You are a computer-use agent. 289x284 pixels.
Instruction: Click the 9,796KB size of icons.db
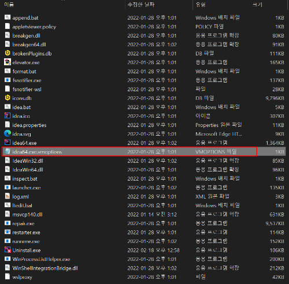click(275, 98)
